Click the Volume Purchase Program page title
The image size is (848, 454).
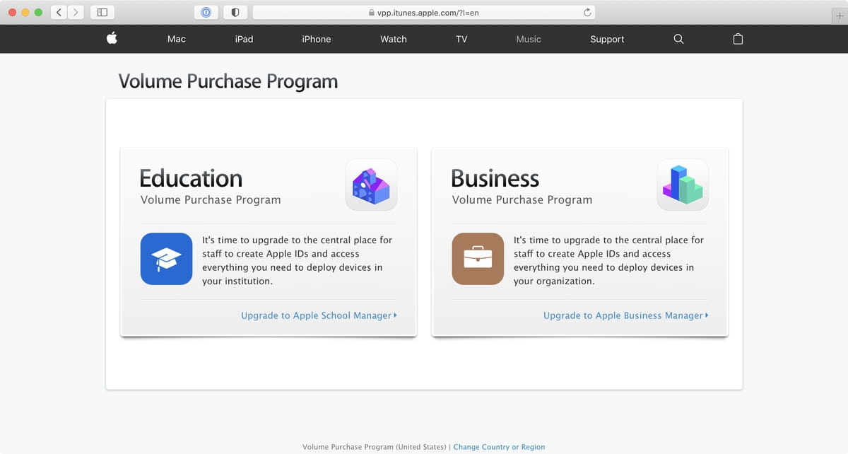(228, 81)
